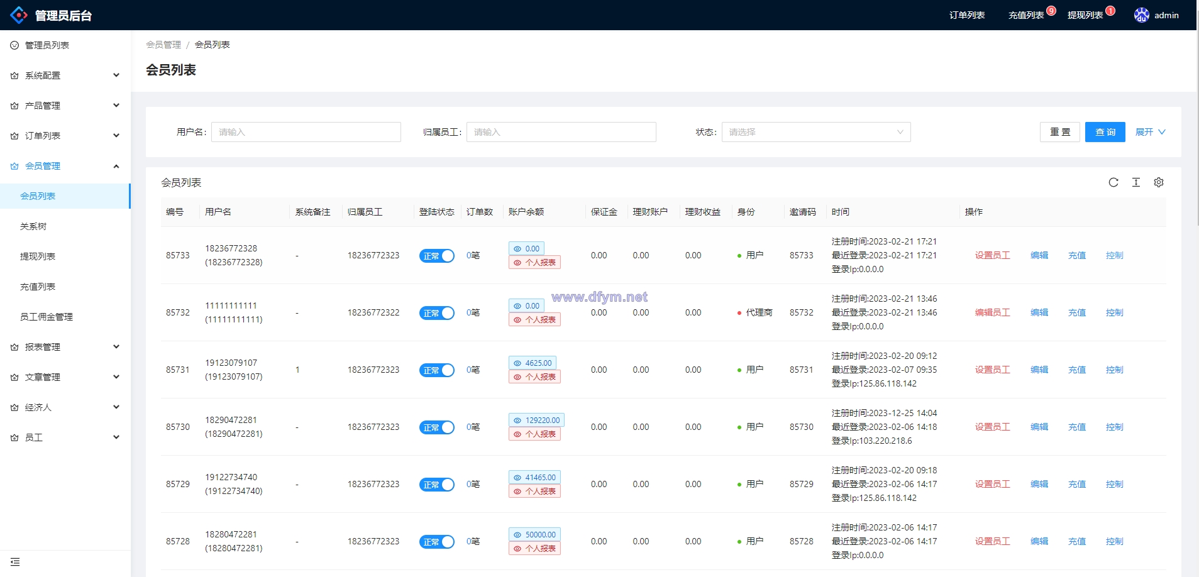Click the 经济人 crown icon
This screenshot has height=577, width=1199.
pos(14,407)
